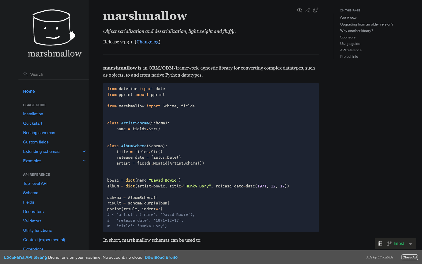Click the 'result = schema.dump(album)' code line
This screenshot has height=264, width=422.
click(138, 203)
